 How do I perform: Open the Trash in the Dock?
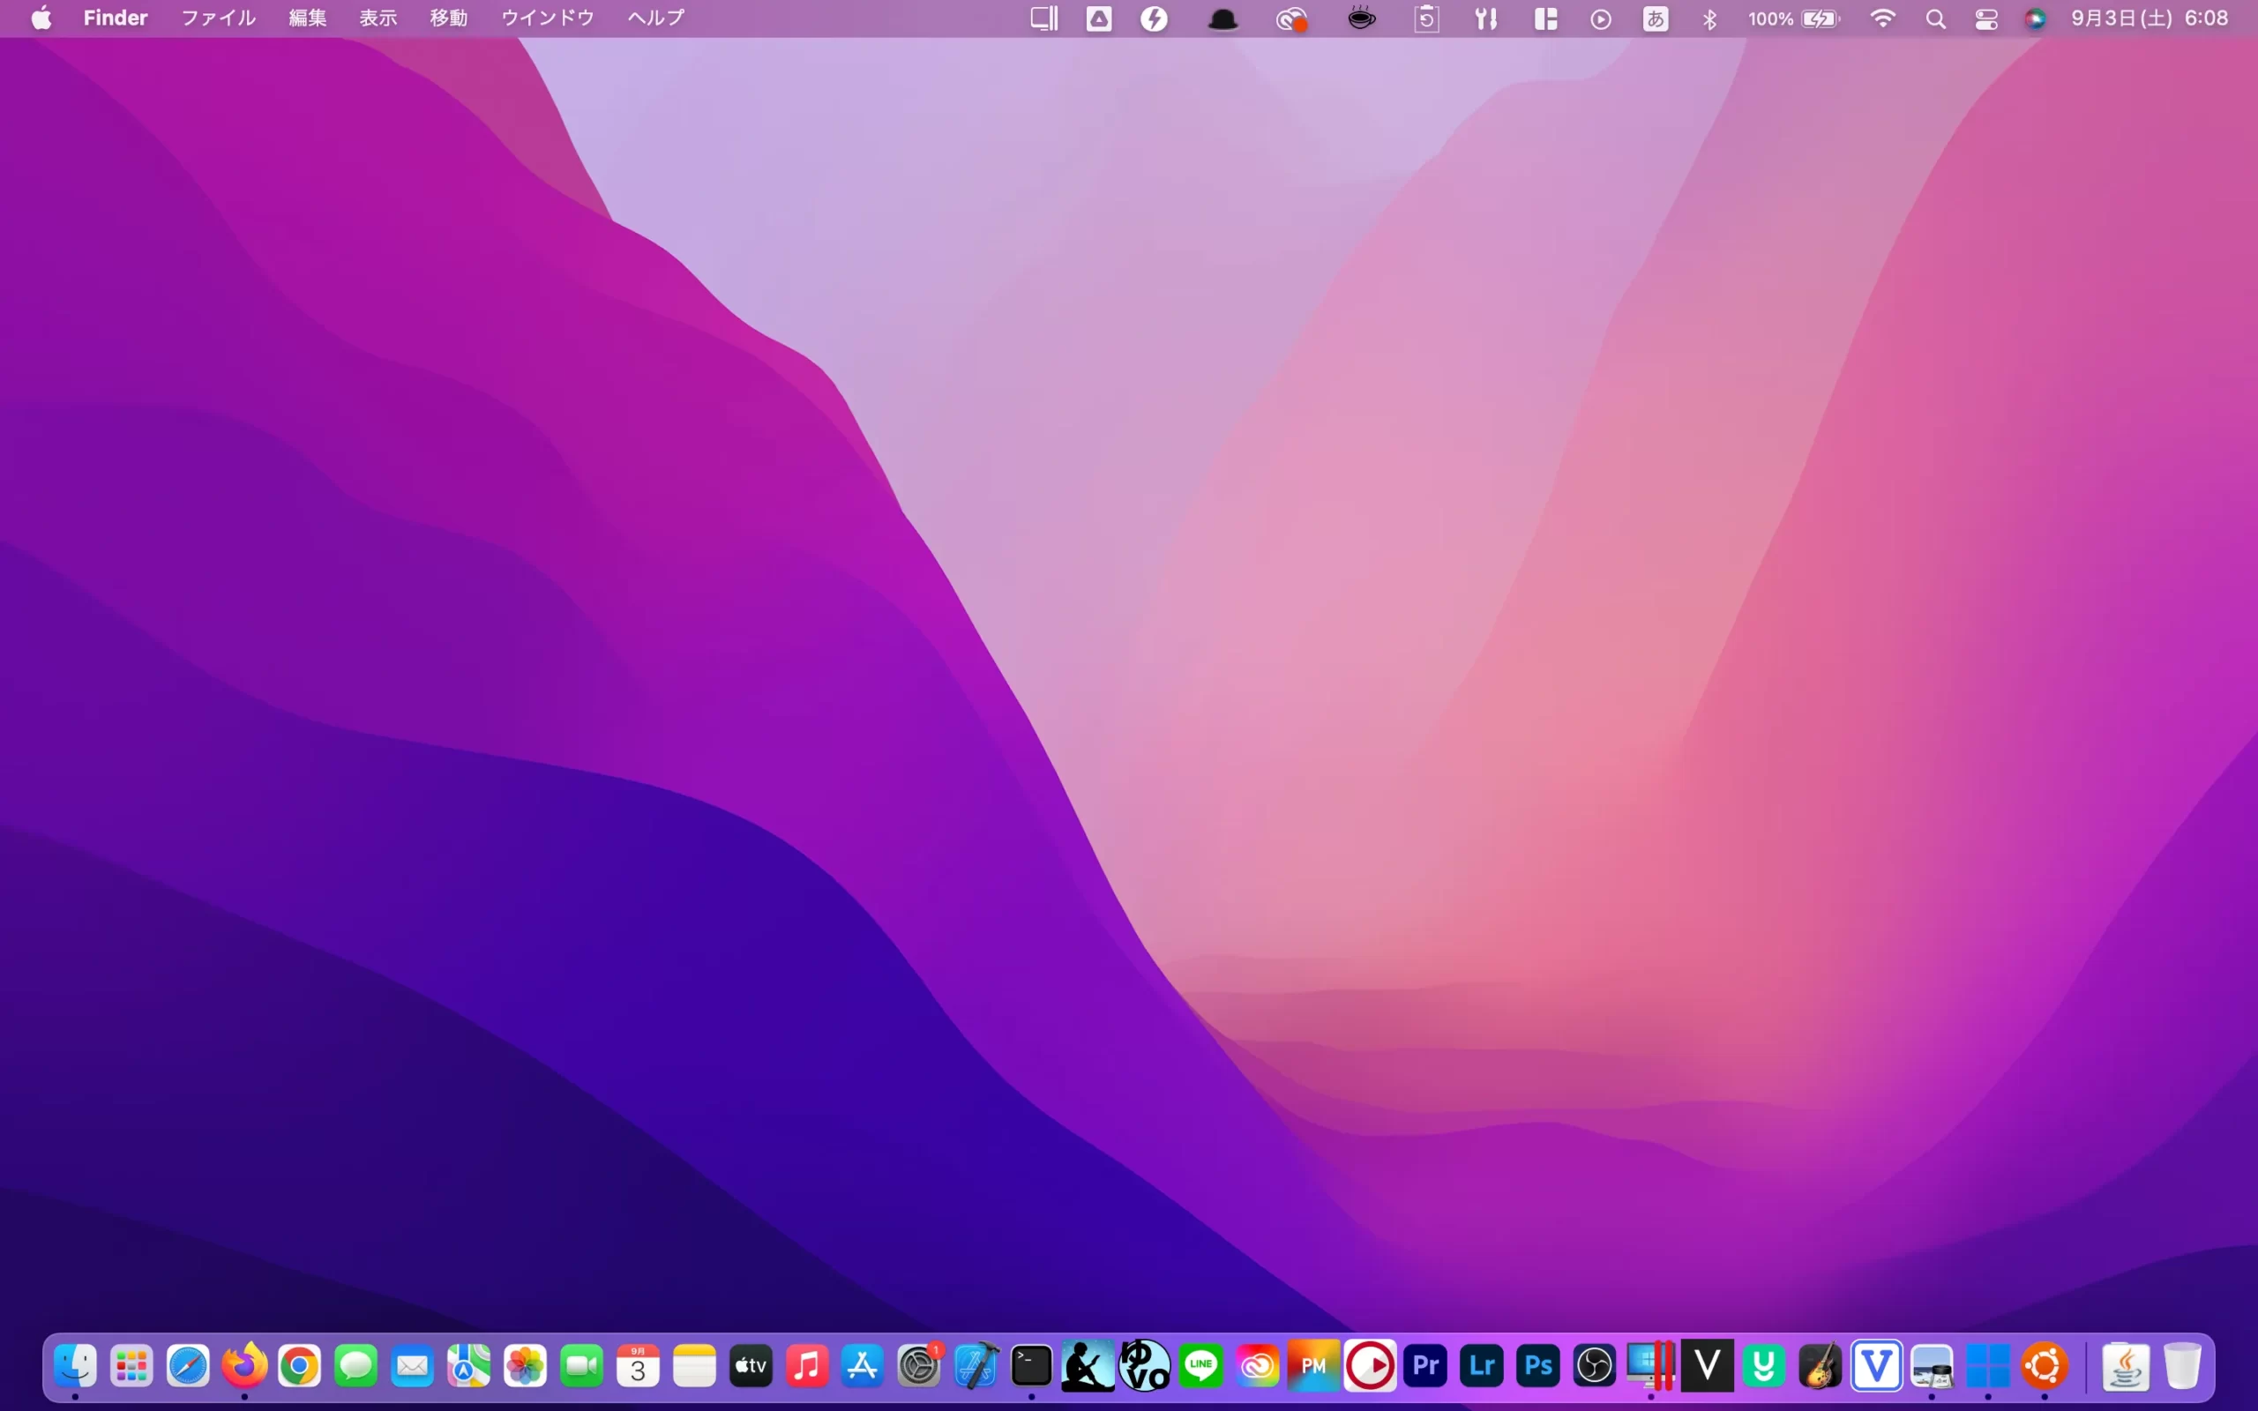pos(2182,1366)
